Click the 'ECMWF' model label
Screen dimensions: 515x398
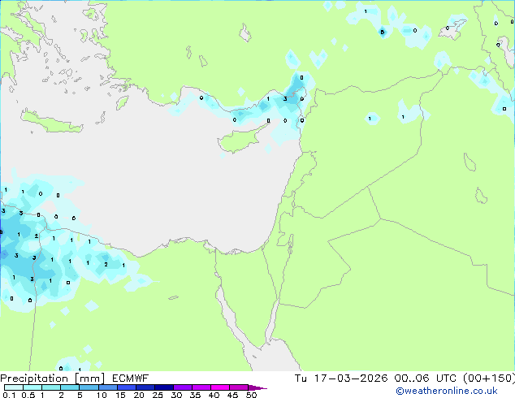tap(131, 379)
